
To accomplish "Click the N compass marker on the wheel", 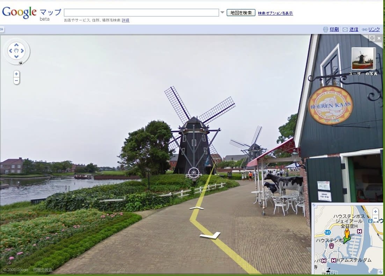I will coord(21,63).
